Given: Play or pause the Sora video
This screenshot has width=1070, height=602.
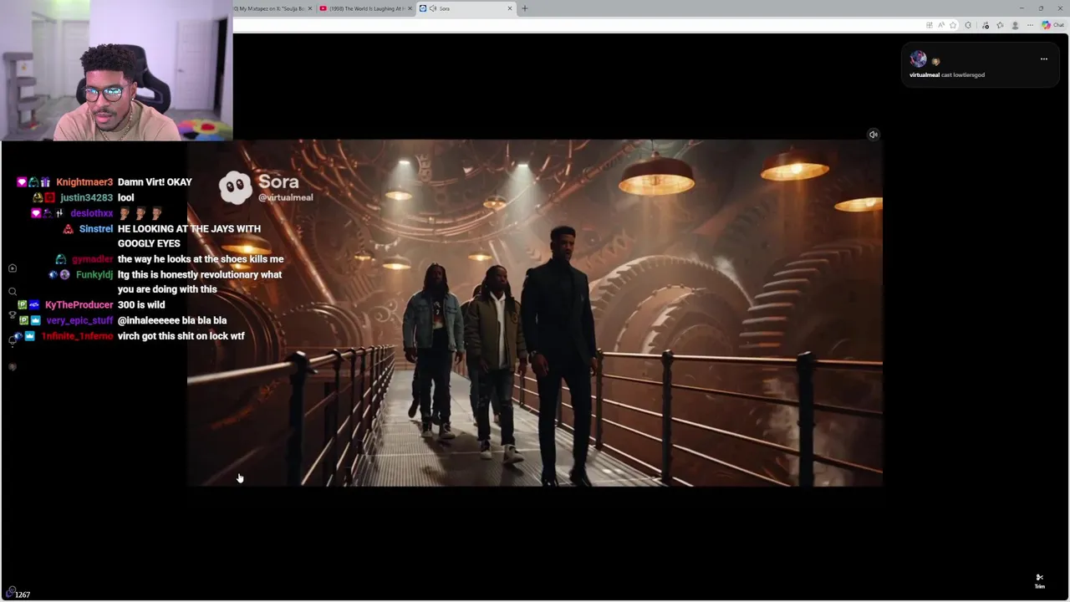Looking at the screenshot, I should click(x=535, y=313).
